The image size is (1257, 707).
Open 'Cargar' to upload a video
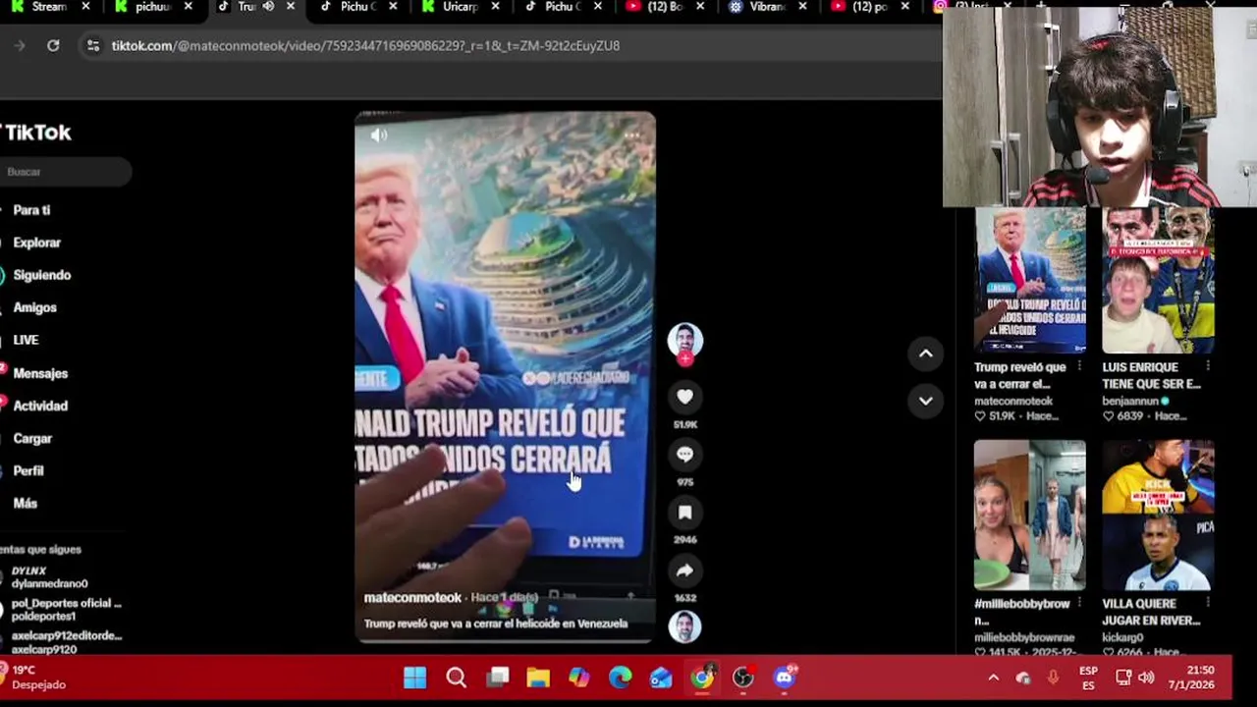32,438
